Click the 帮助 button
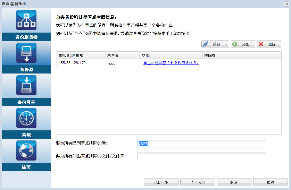Image resolution: width=291 pixels, height=190 pixels. (271, 182)
